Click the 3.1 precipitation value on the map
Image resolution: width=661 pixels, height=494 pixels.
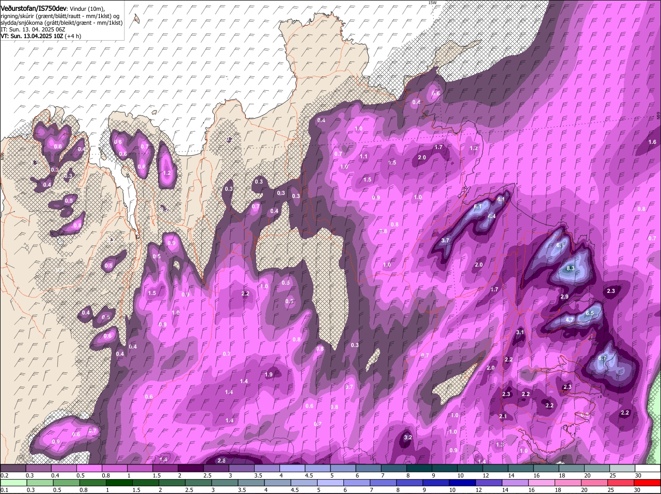pos(520,333)
